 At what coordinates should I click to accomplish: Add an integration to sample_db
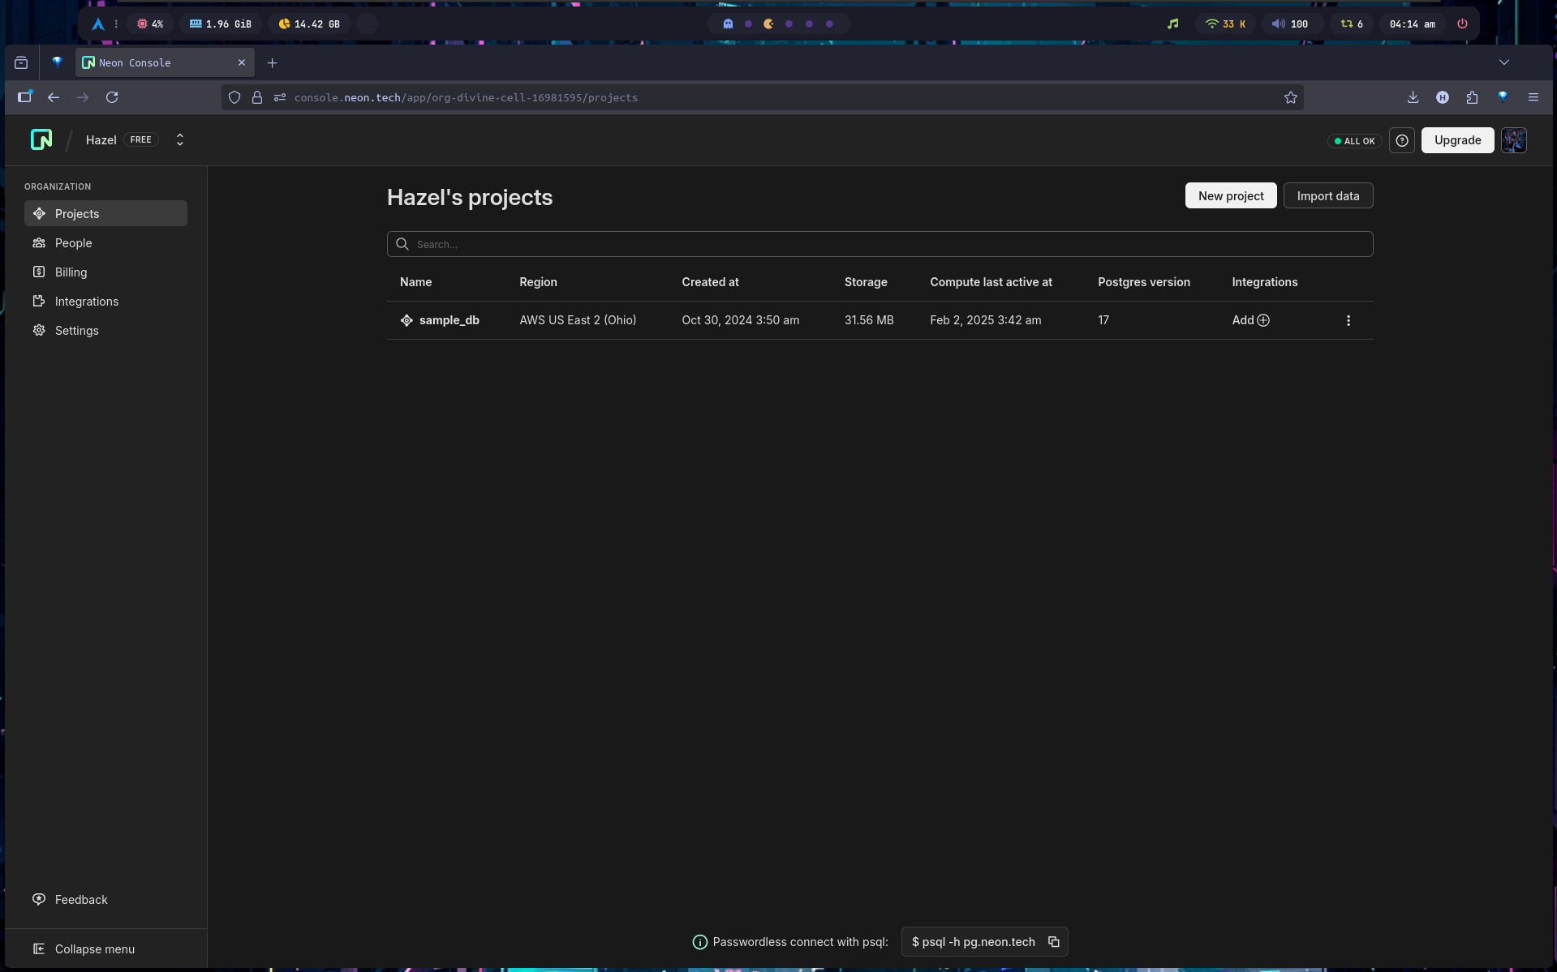(x=1250, y=320)
